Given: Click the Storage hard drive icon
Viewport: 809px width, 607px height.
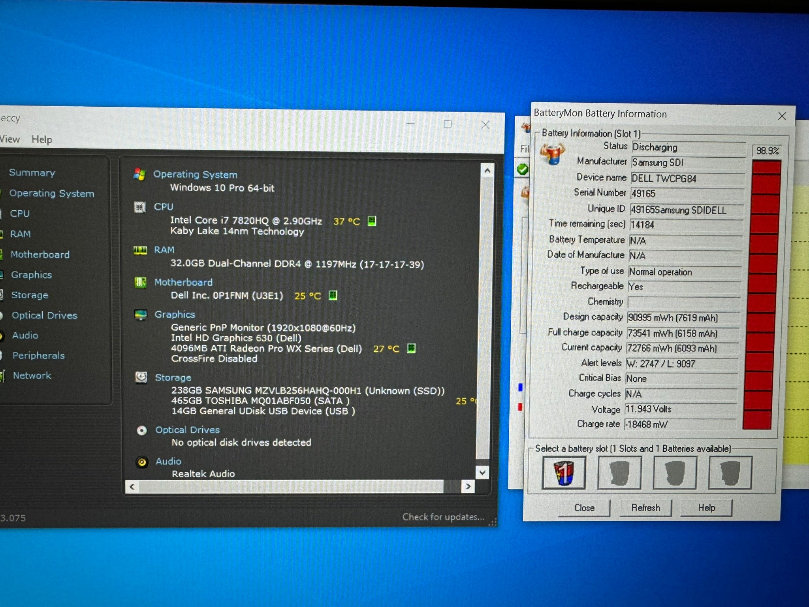Looking at the screenshot, I should [141, 377].
